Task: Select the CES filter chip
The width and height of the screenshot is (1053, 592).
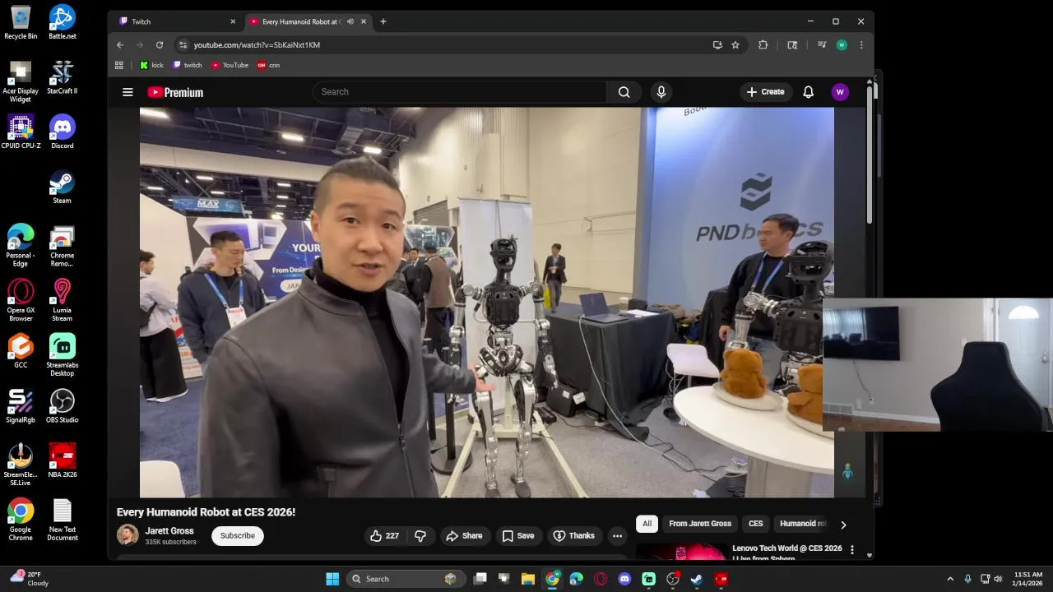Action: pyautogui.click(x=755, y=524)
